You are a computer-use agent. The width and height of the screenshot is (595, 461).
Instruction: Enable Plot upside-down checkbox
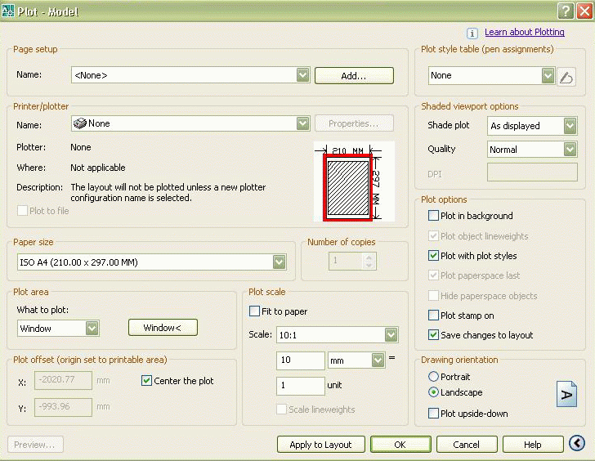[x=433, y=413]
